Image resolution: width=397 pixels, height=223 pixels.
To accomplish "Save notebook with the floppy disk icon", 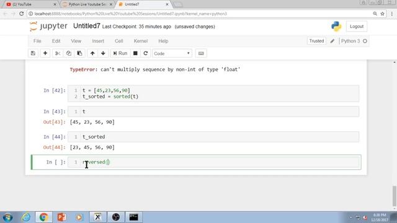I will [x=33, y=53].
